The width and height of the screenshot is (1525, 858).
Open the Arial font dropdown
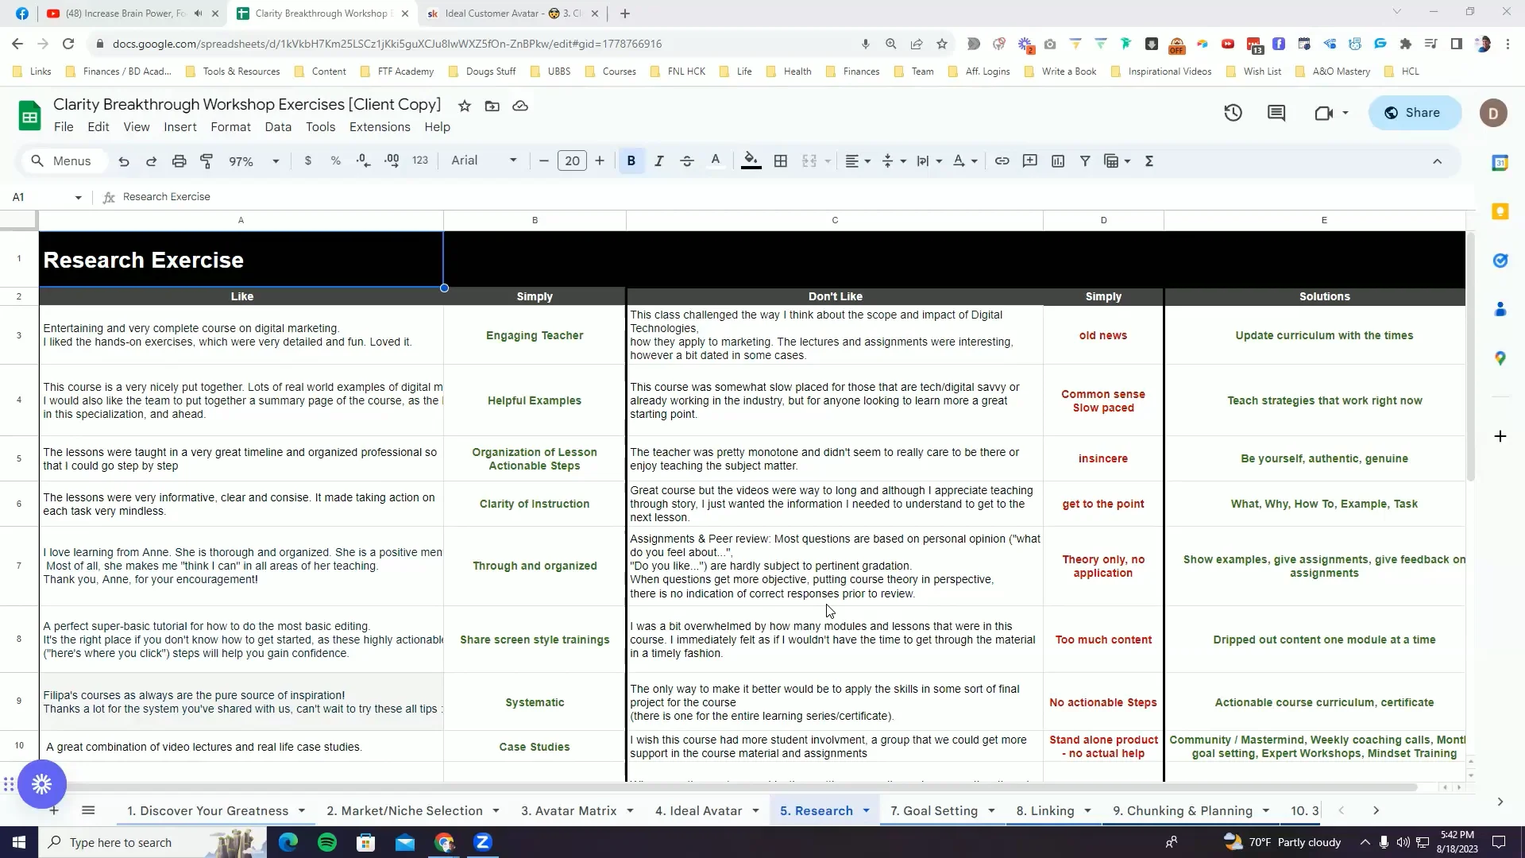(484, 160)
